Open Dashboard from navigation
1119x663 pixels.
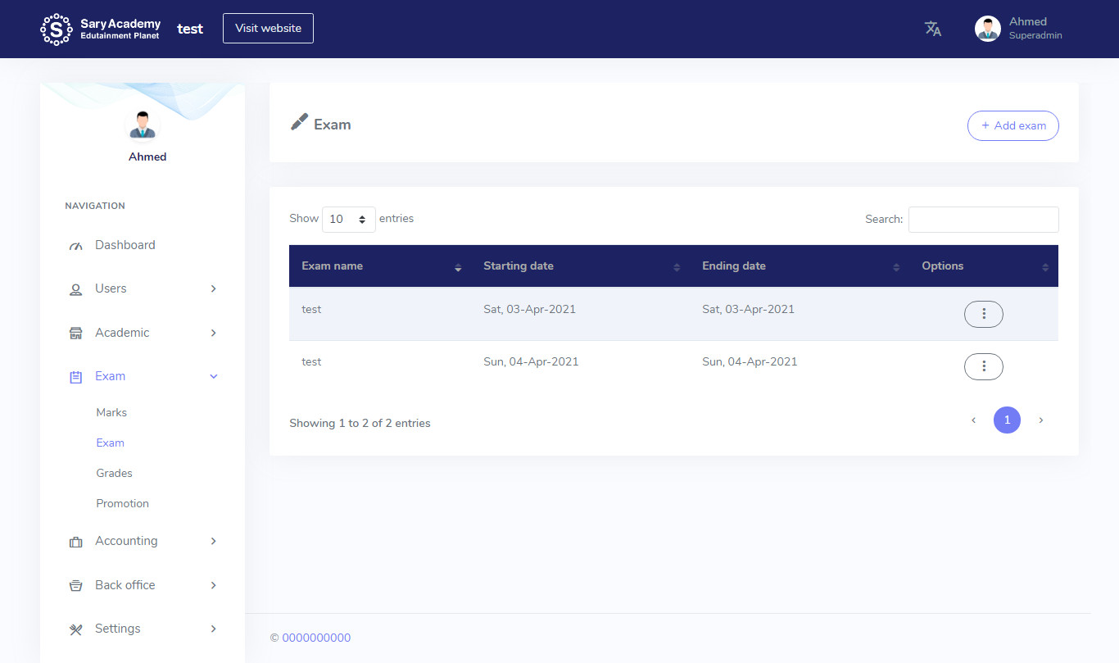click(125, 245)
